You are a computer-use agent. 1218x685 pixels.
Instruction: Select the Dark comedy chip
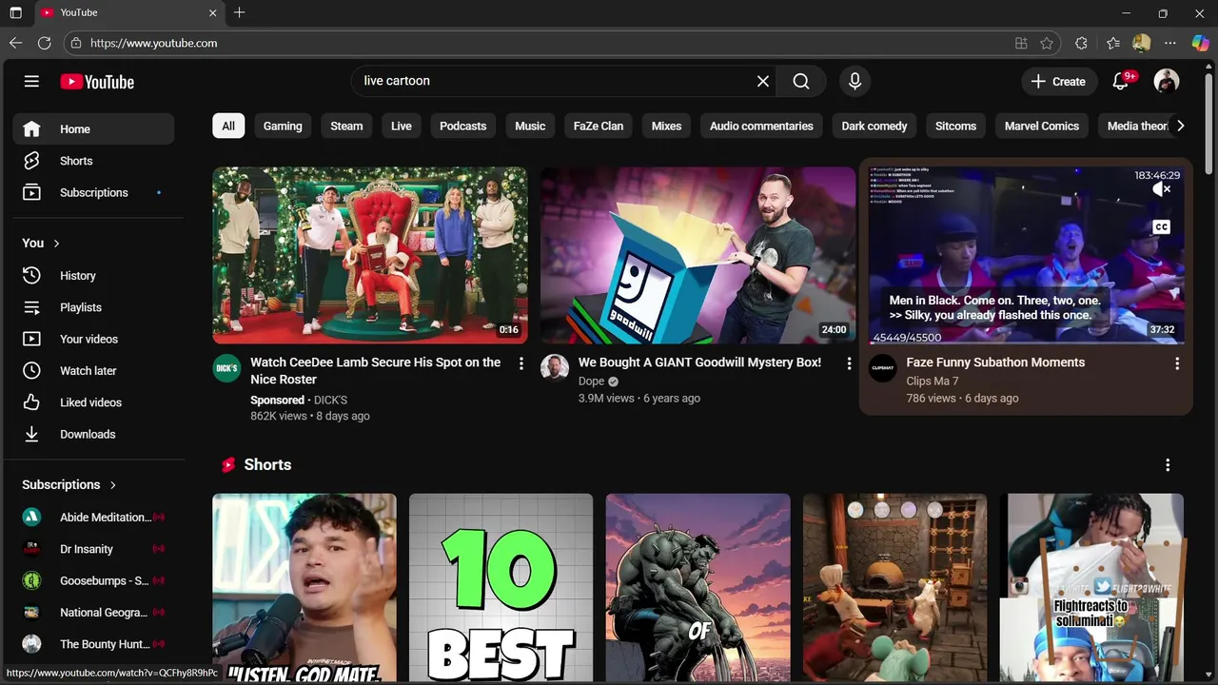click(x=874, y=126)
